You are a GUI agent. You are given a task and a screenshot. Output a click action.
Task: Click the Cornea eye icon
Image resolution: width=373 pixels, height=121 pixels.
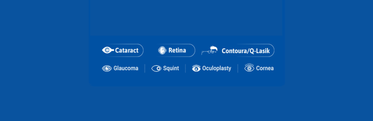click(249, 68)
